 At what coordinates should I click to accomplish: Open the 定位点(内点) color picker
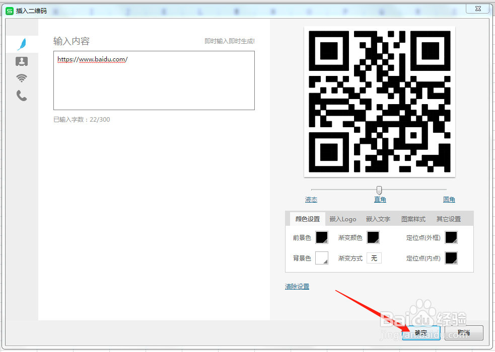coord(451,258)
